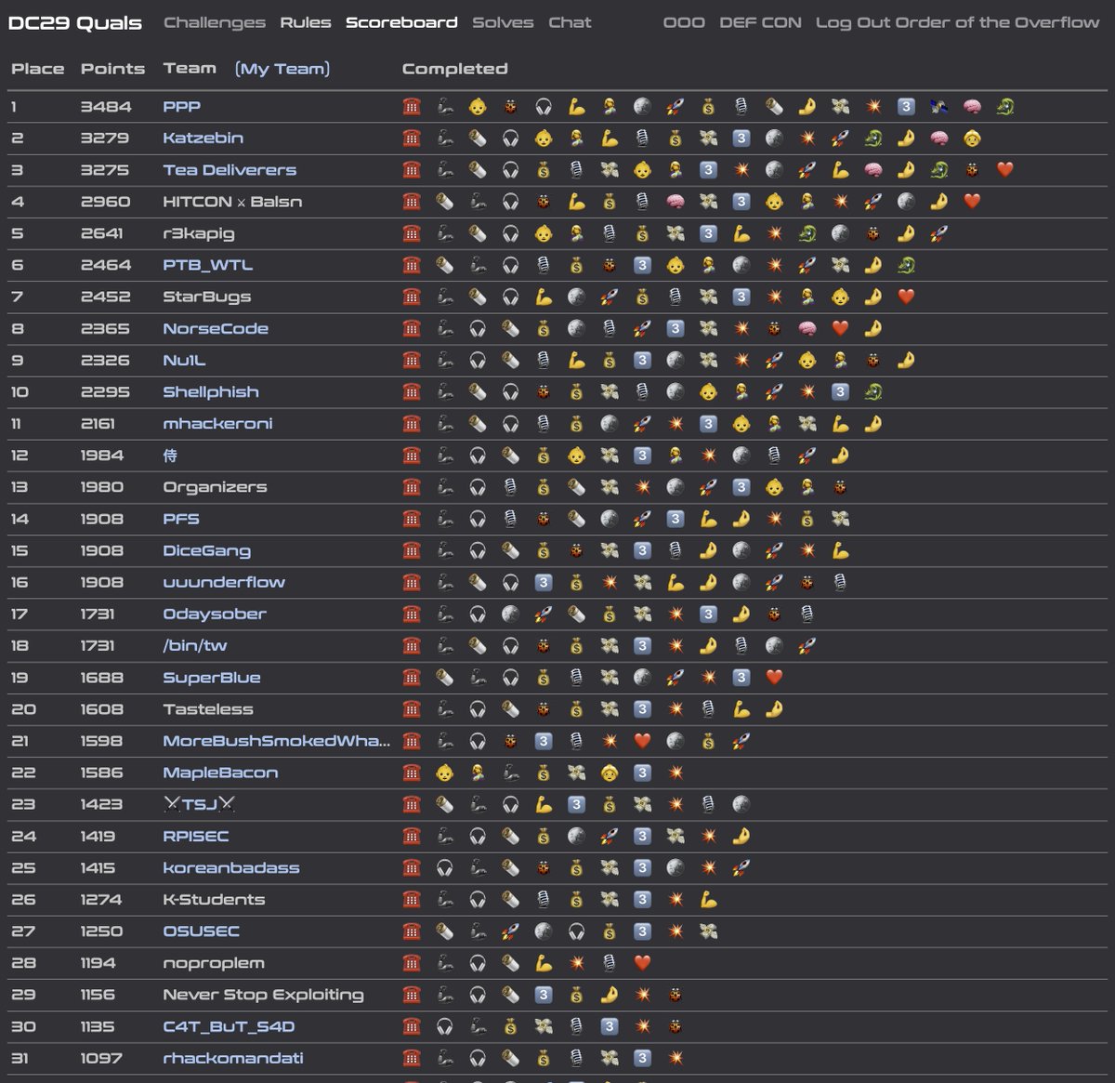Click the telephone icon in PPP's row
This screenshot has height=1083, width=1115.
click(412, 107)
